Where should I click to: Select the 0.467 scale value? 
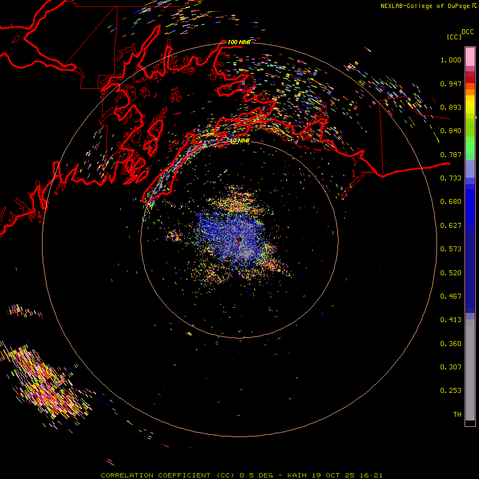tap(451, 296)
